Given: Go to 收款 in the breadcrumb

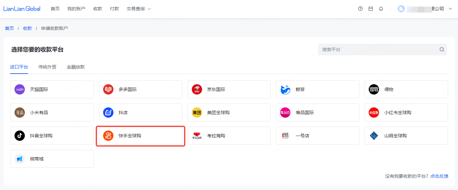Looking at the screenshot, I should (x=27, y=28).
